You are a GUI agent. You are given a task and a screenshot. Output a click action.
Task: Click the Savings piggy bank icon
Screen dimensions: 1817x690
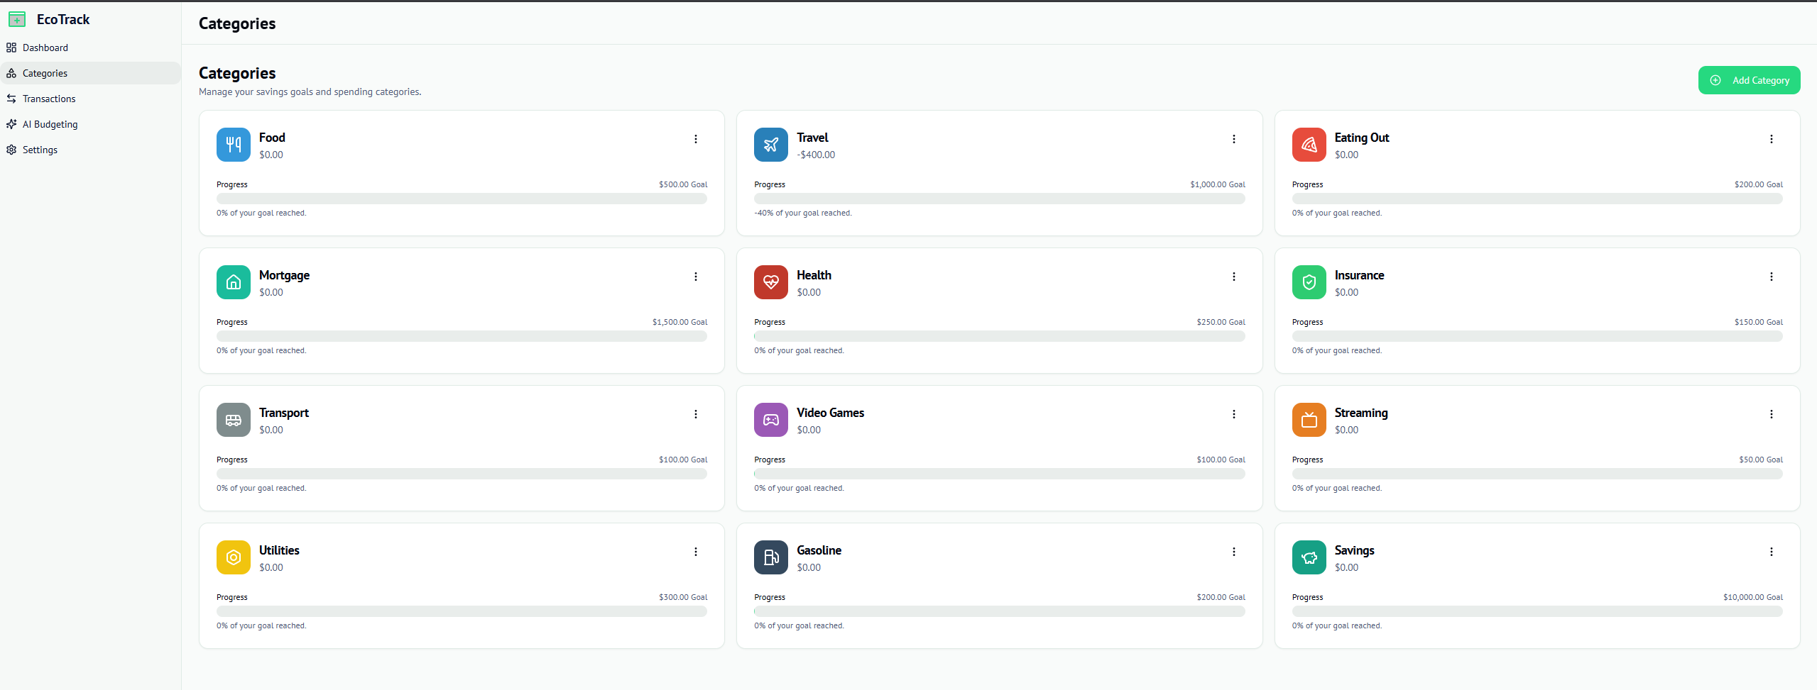(x=1308, y=557)
